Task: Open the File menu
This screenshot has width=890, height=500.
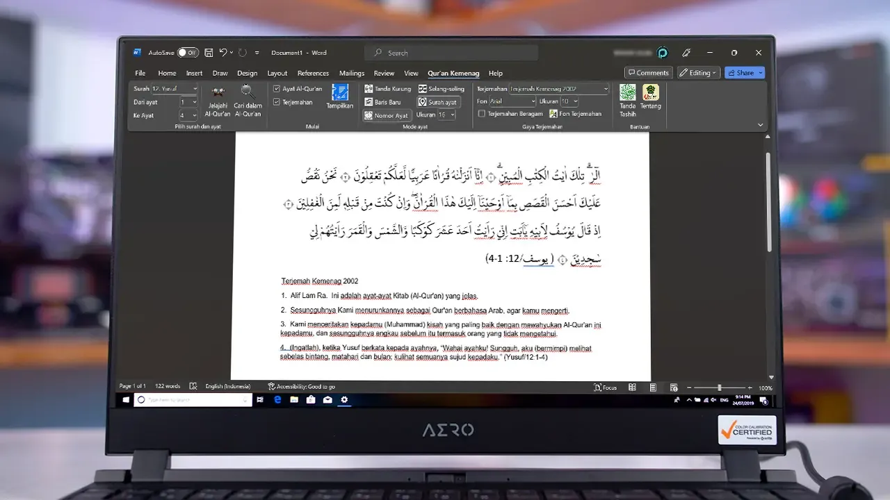Action: click(140, 73)
